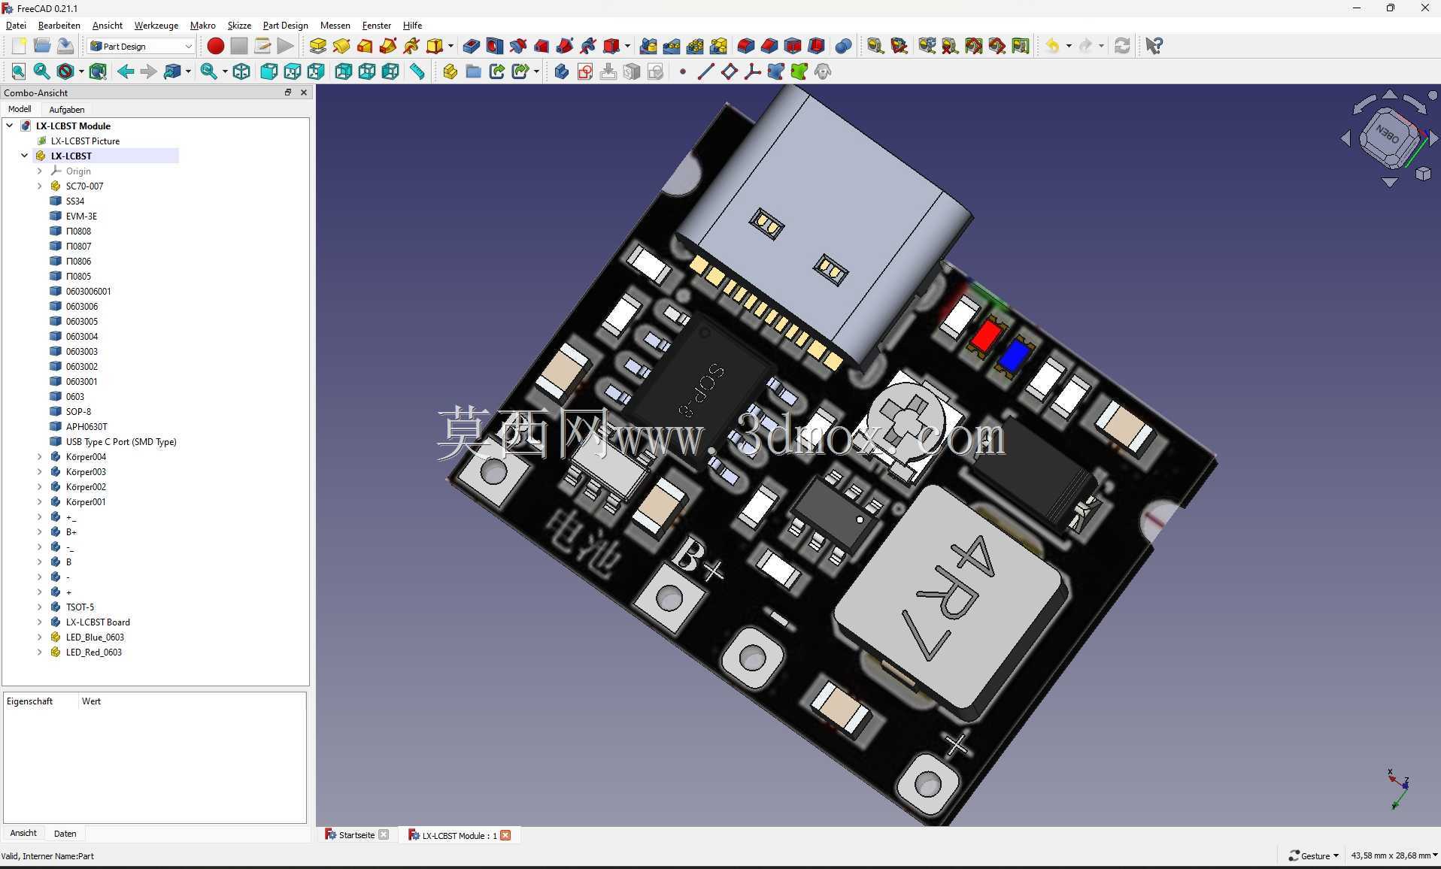Open file icon in toolbar
1441x869 pixels.
point(42,46)
